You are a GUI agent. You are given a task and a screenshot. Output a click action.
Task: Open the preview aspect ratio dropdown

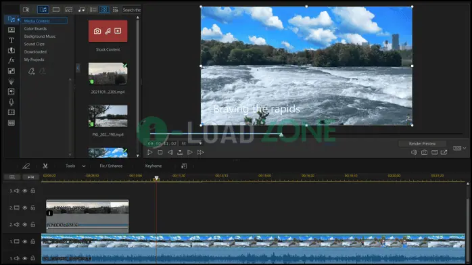tap(460, 148)
